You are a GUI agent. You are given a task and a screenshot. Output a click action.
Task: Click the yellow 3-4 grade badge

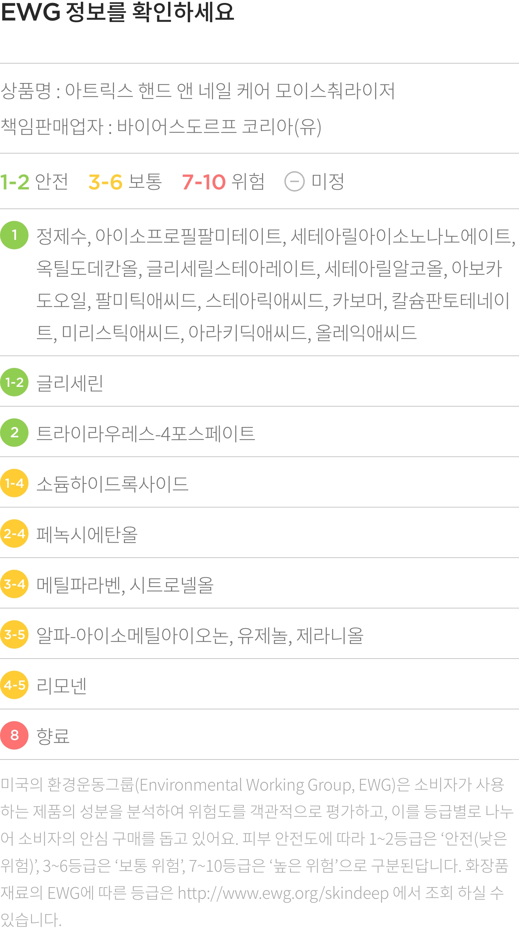tap(14, 584)
